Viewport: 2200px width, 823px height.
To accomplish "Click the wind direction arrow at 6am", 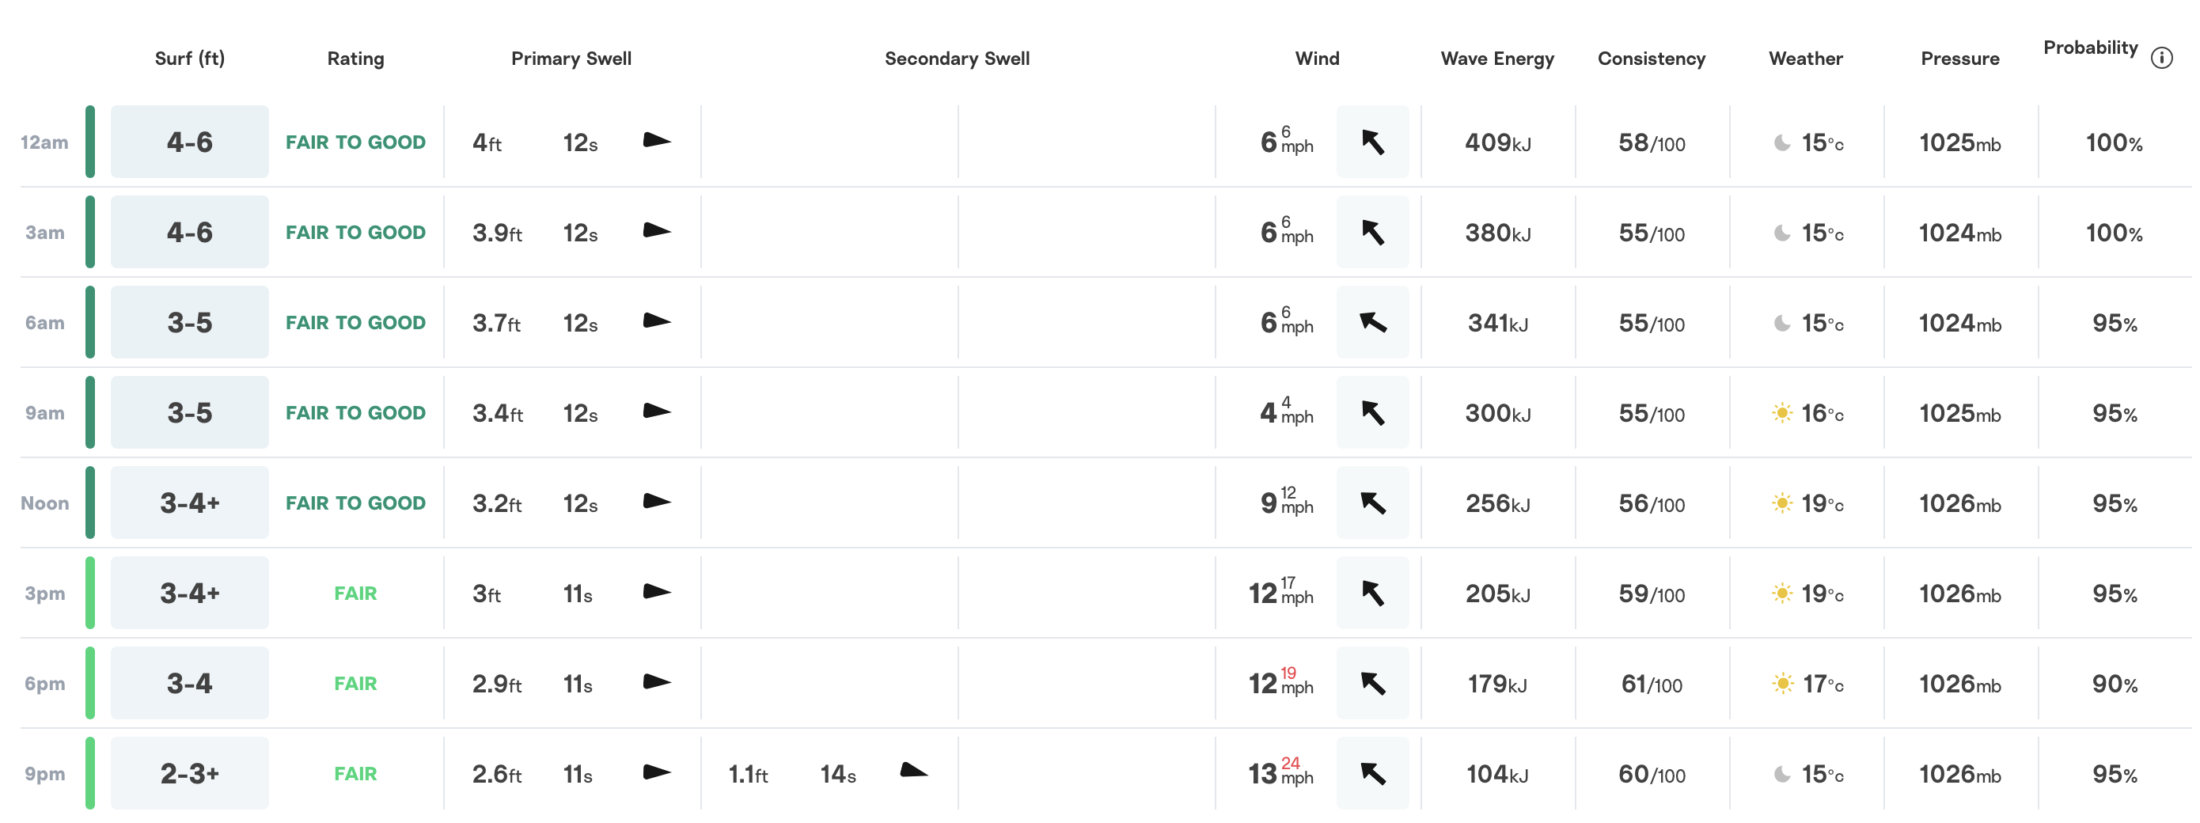I will (1374, 322).
